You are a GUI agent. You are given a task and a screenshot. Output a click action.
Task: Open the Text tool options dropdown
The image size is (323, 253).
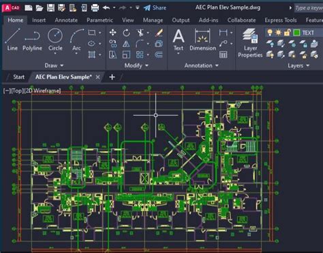tap(179, 54)
